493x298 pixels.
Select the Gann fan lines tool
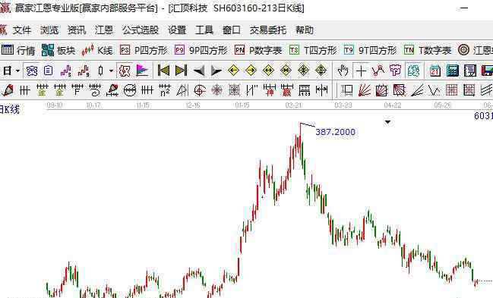pyautogui.click(x=365, y=90)
